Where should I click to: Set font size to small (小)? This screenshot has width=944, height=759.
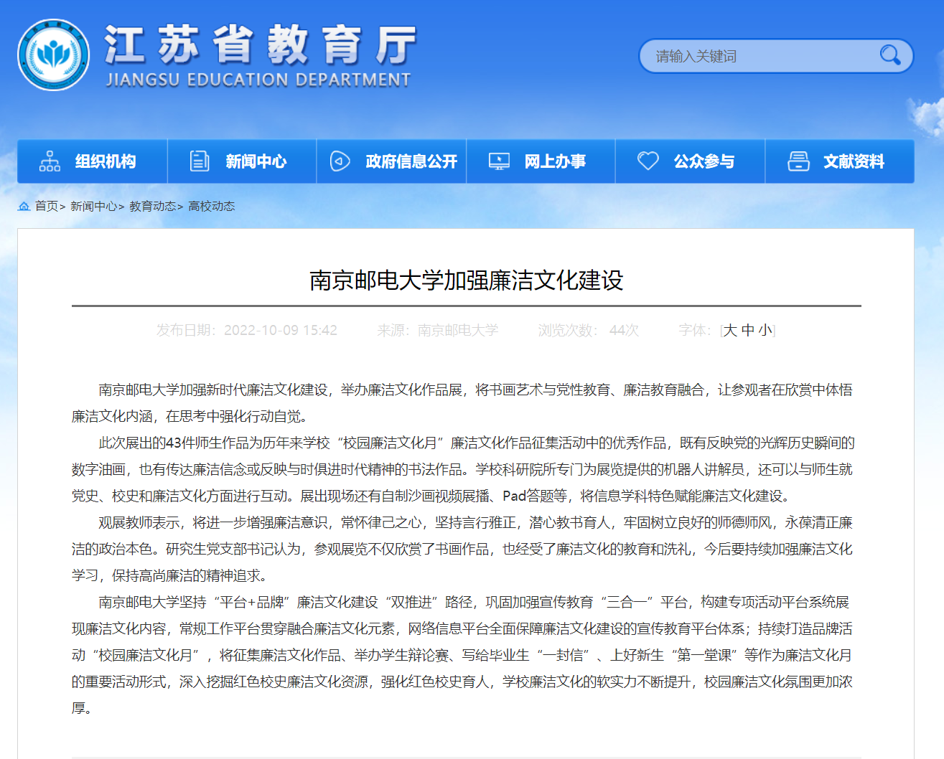coord(765,330)
